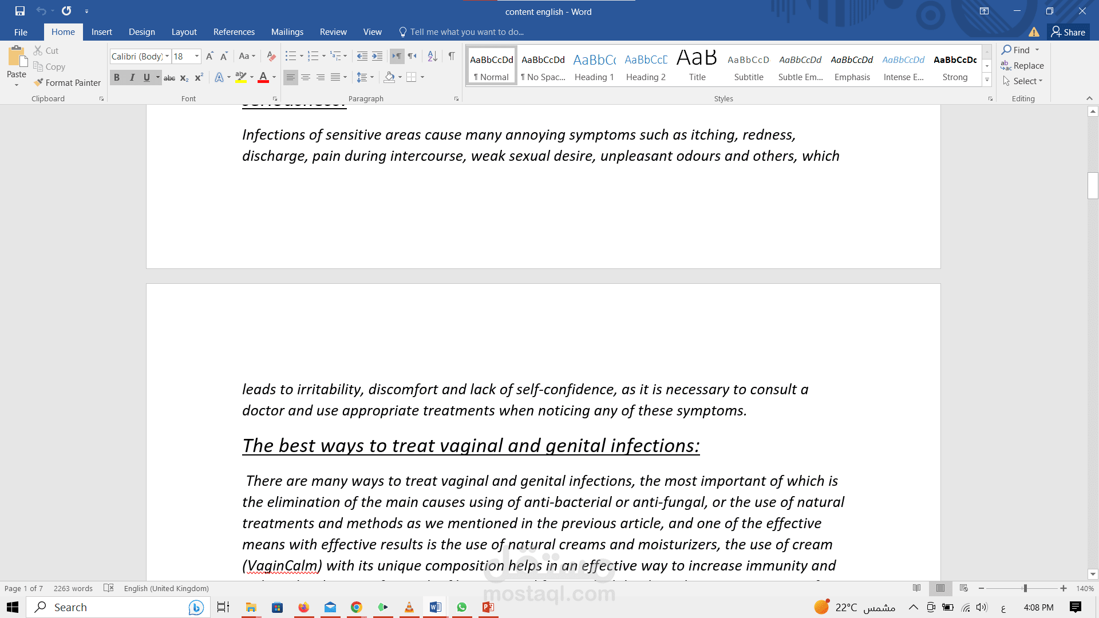Toggle subscript formatting
This screenshot has height=618, width=1099.
click(x=184, y=77)
